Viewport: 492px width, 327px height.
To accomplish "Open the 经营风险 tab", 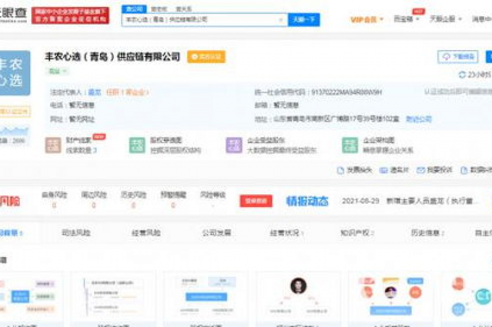I will tap(146, 233).
